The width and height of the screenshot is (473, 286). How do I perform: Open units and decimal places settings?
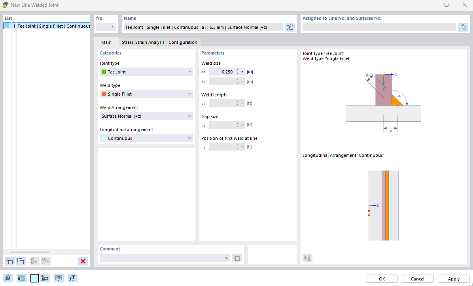pyautogui.click(x=21, y=278)
